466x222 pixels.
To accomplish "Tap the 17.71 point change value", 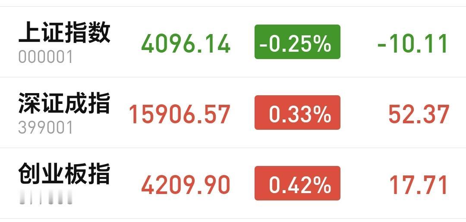I will coord(419,184).
